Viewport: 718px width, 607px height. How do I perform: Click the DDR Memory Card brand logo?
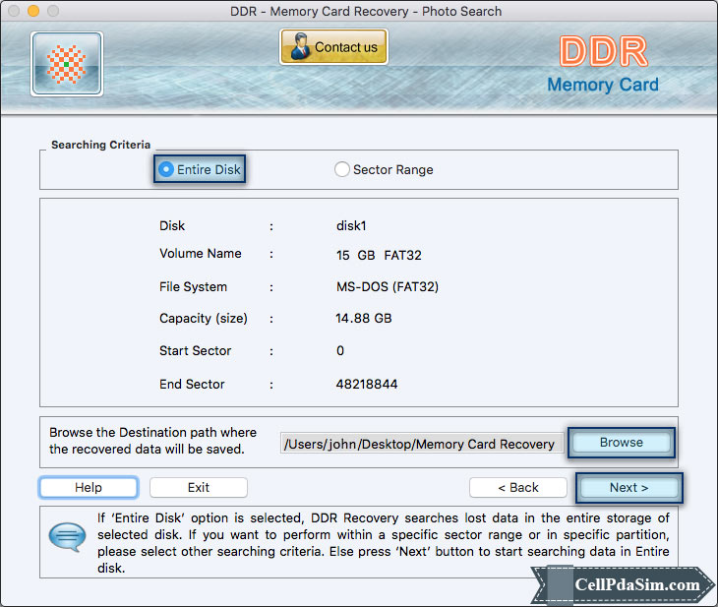pyautogui.click(x=603, y=65)
